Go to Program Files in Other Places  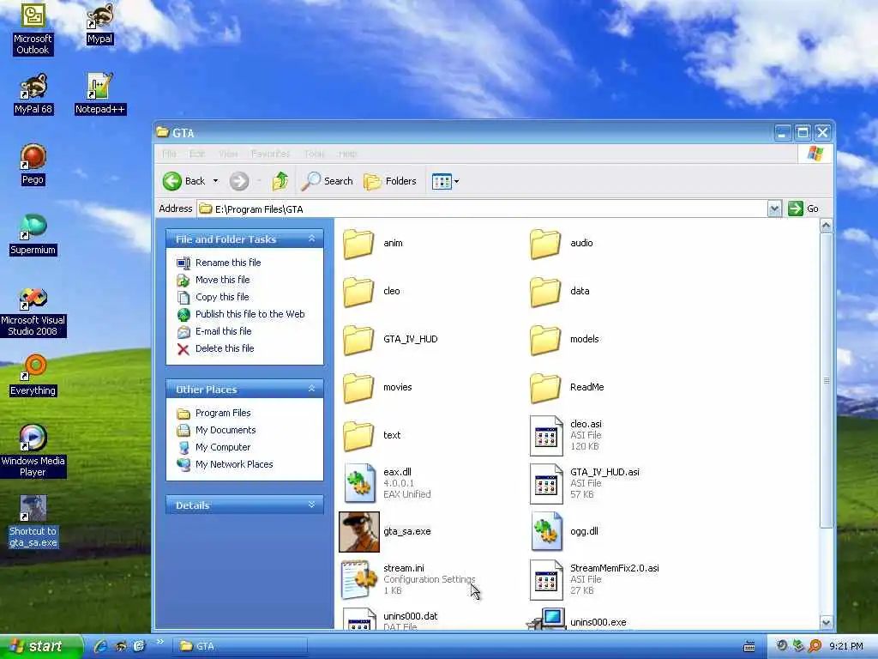pos(223,413)
